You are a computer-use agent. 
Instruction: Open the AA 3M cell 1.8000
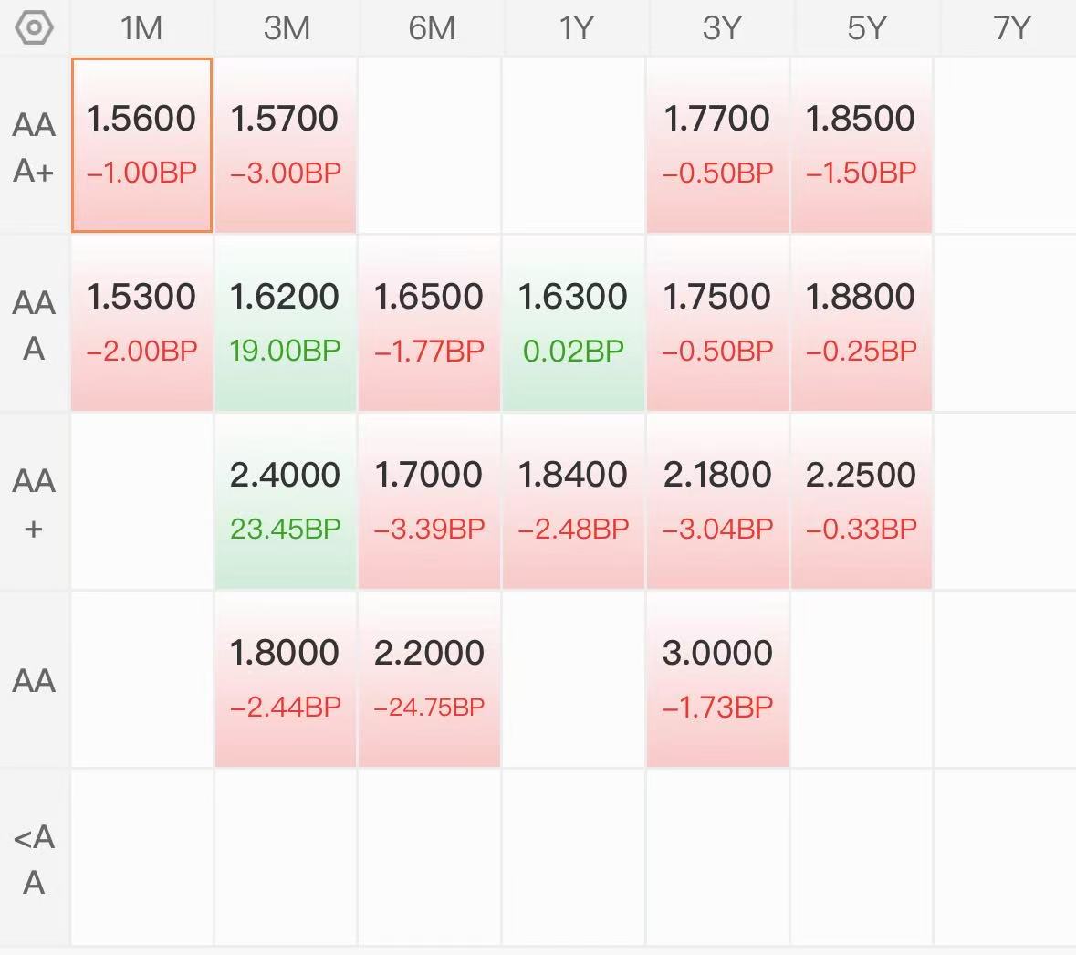coord(286,678)
